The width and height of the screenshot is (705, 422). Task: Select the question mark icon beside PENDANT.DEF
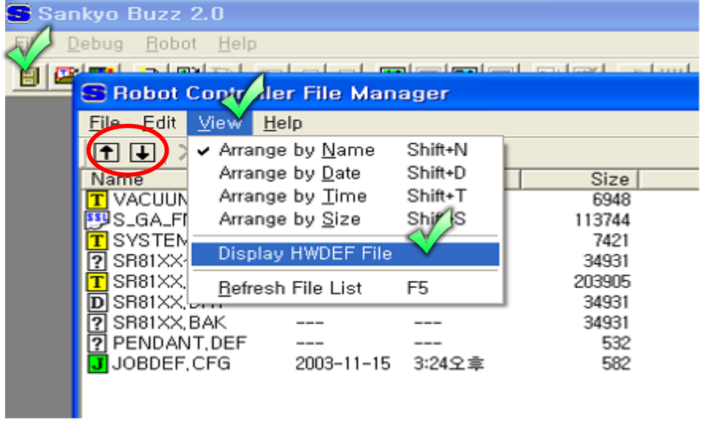point(97,343)
